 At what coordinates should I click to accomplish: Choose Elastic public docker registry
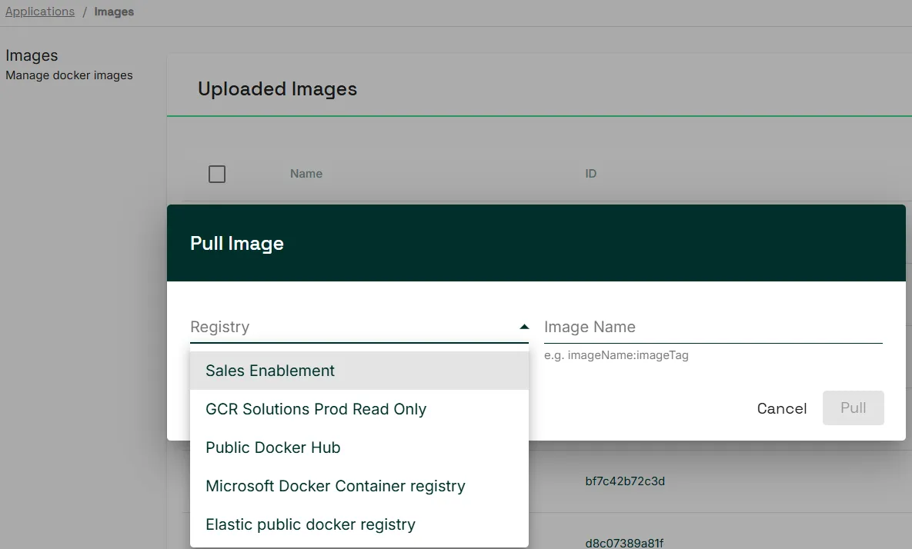click(359, 524)
